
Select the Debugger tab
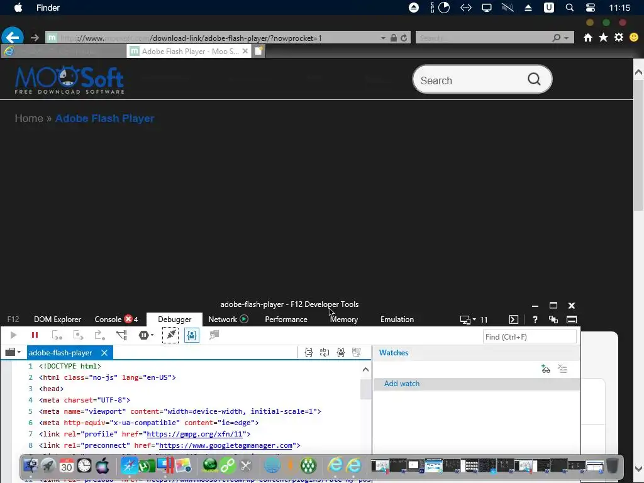[x=175, y=319]
